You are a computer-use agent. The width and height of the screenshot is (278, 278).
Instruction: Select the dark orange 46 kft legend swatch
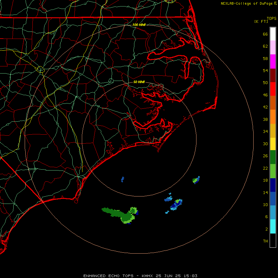[273, 103]
